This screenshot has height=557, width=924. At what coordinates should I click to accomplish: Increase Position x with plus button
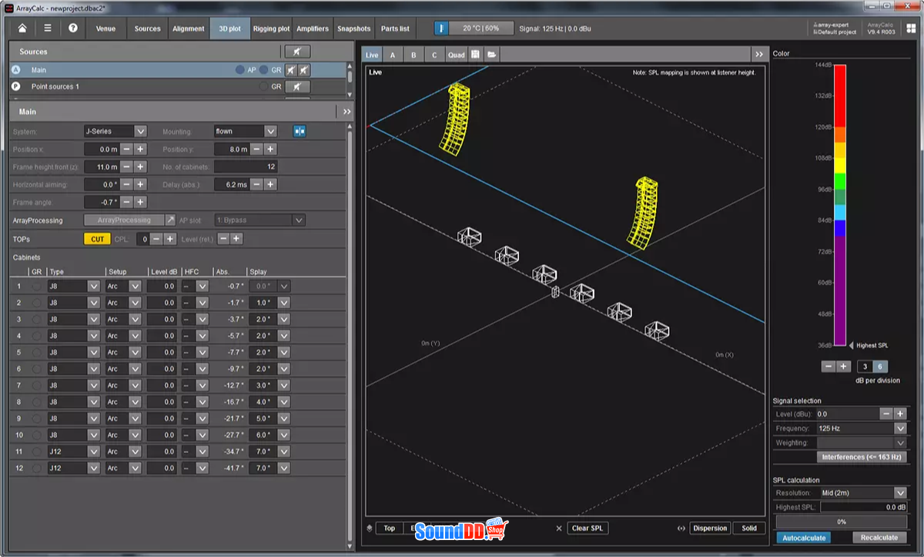coord(140,149)
